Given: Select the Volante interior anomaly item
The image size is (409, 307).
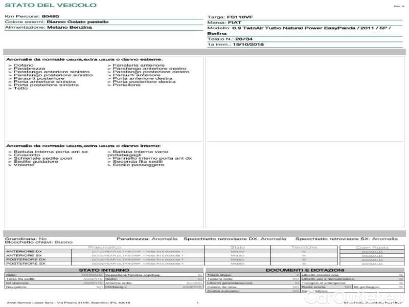Looking at the screenshot, I should tap(24, 165).
